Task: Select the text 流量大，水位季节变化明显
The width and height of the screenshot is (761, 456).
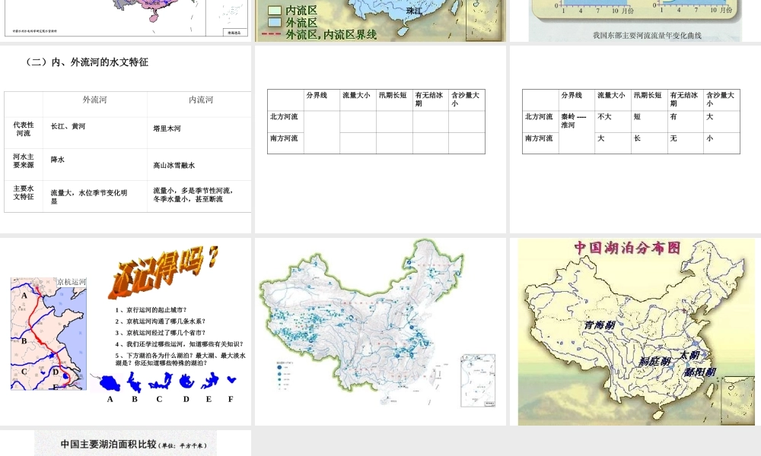Action: pos(89,197)
